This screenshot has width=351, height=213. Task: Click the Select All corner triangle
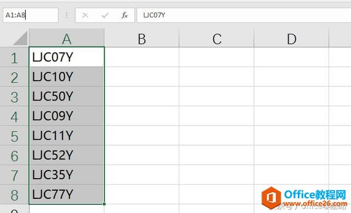[20, 38]
